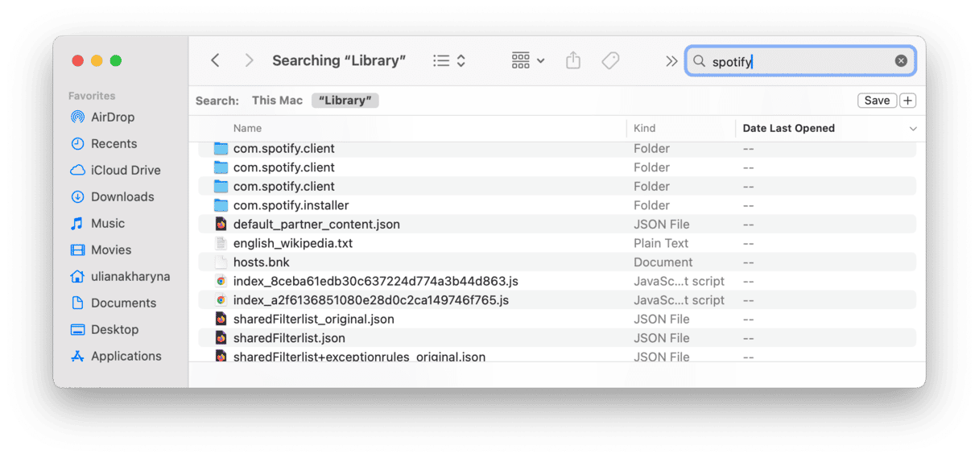Sort by the Kind column header
This screenshot has height=458, width=979.
[645, 129]
